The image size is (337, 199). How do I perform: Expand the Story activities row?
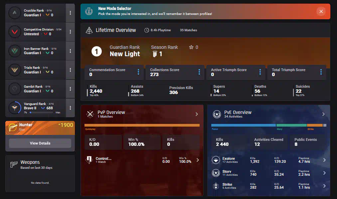pos(324,173)
